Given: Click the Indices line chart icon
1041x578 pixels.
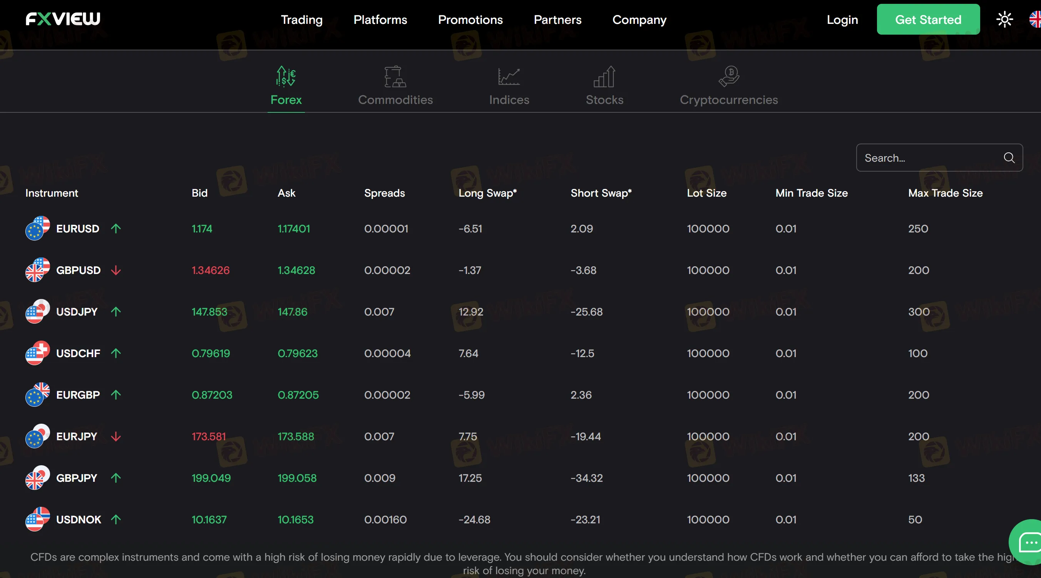Looking at the screenshot, I should [x=509, y=76].
